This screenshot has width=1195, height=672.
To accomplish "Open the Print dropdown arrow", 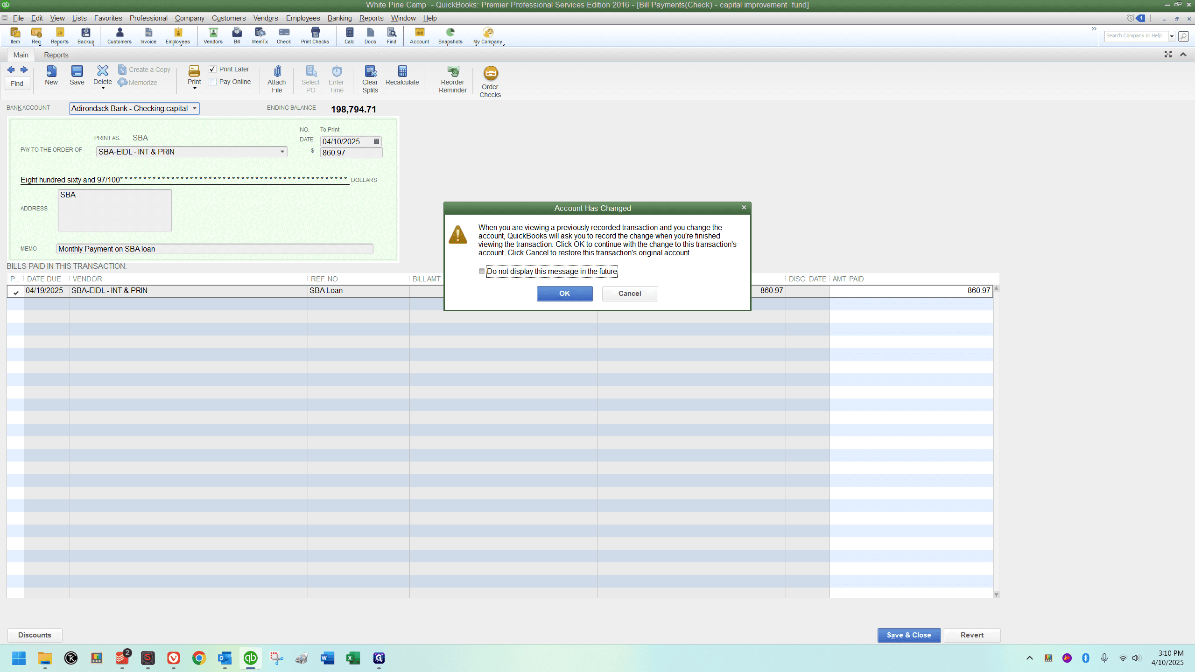I will [194, 89].
